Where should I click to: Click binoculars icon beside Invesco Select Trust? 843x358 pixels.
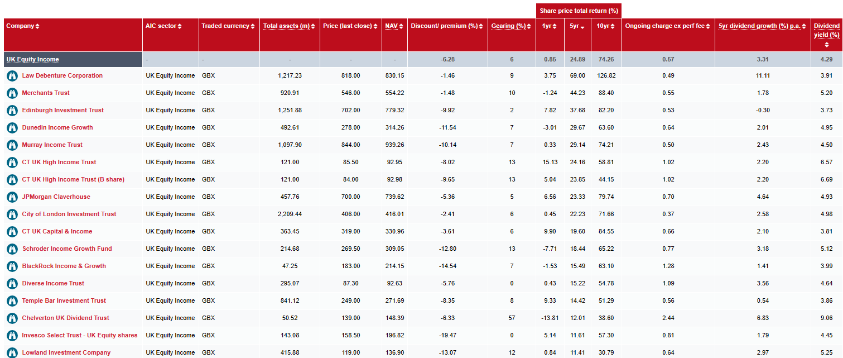coord(12,336)
